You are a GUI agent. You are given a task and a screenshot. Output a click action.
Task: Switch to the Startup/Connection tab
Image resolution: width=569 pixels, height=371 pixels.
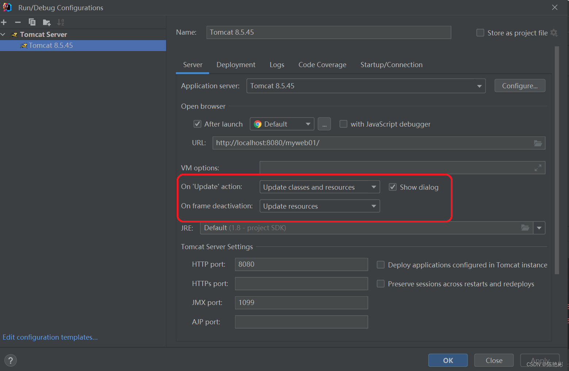[392, 65]
